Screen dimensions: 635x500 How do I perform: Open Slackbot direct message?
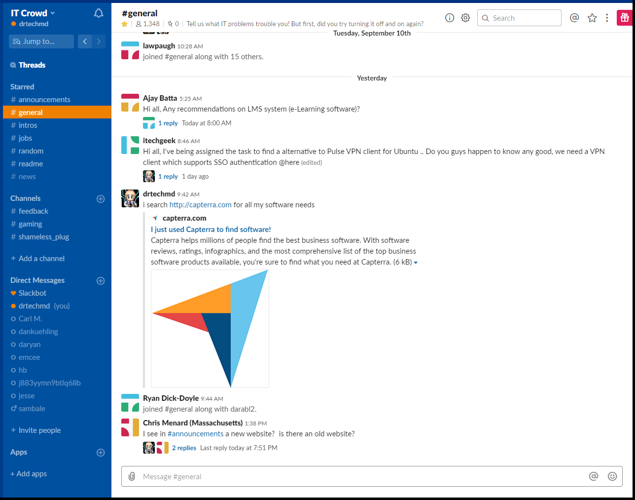(x=32, y=293)
